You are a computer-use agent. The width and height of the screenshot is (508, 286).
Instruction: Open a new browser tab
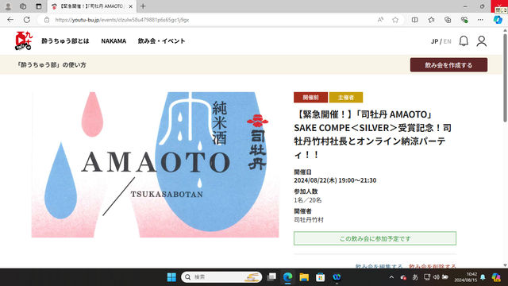(143, 6)
